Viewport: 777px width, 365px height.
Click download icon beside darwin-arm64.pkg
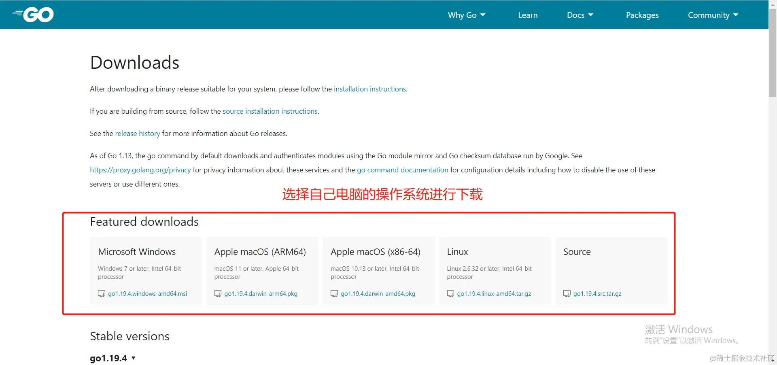[218, 294]
